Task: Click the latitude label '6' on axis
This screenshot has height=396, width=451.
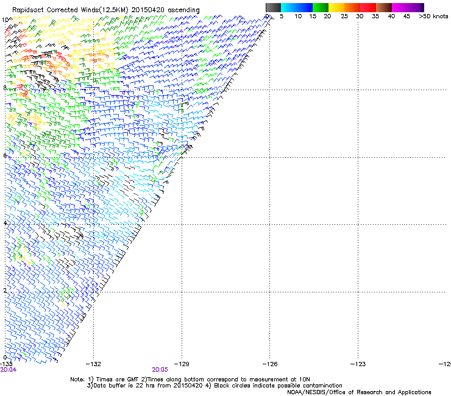Action: (x=5, y=155)
